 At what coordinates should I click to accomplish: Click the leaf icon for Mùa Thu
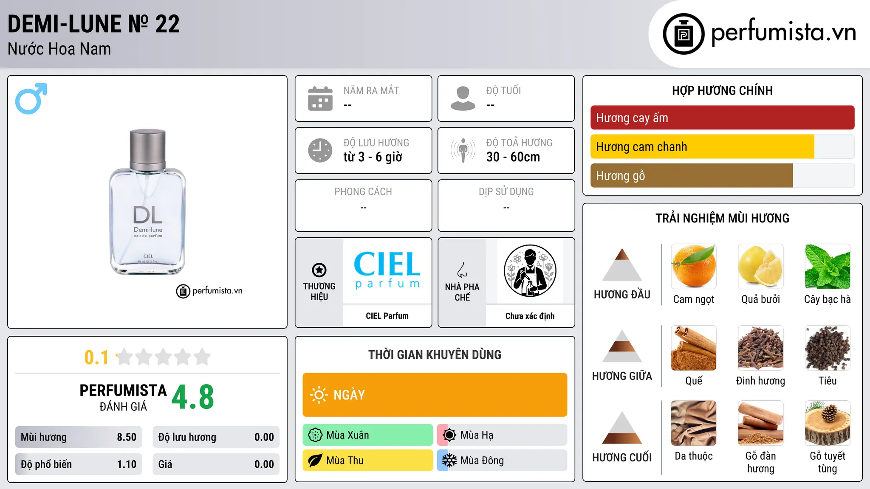pos(315,461)
